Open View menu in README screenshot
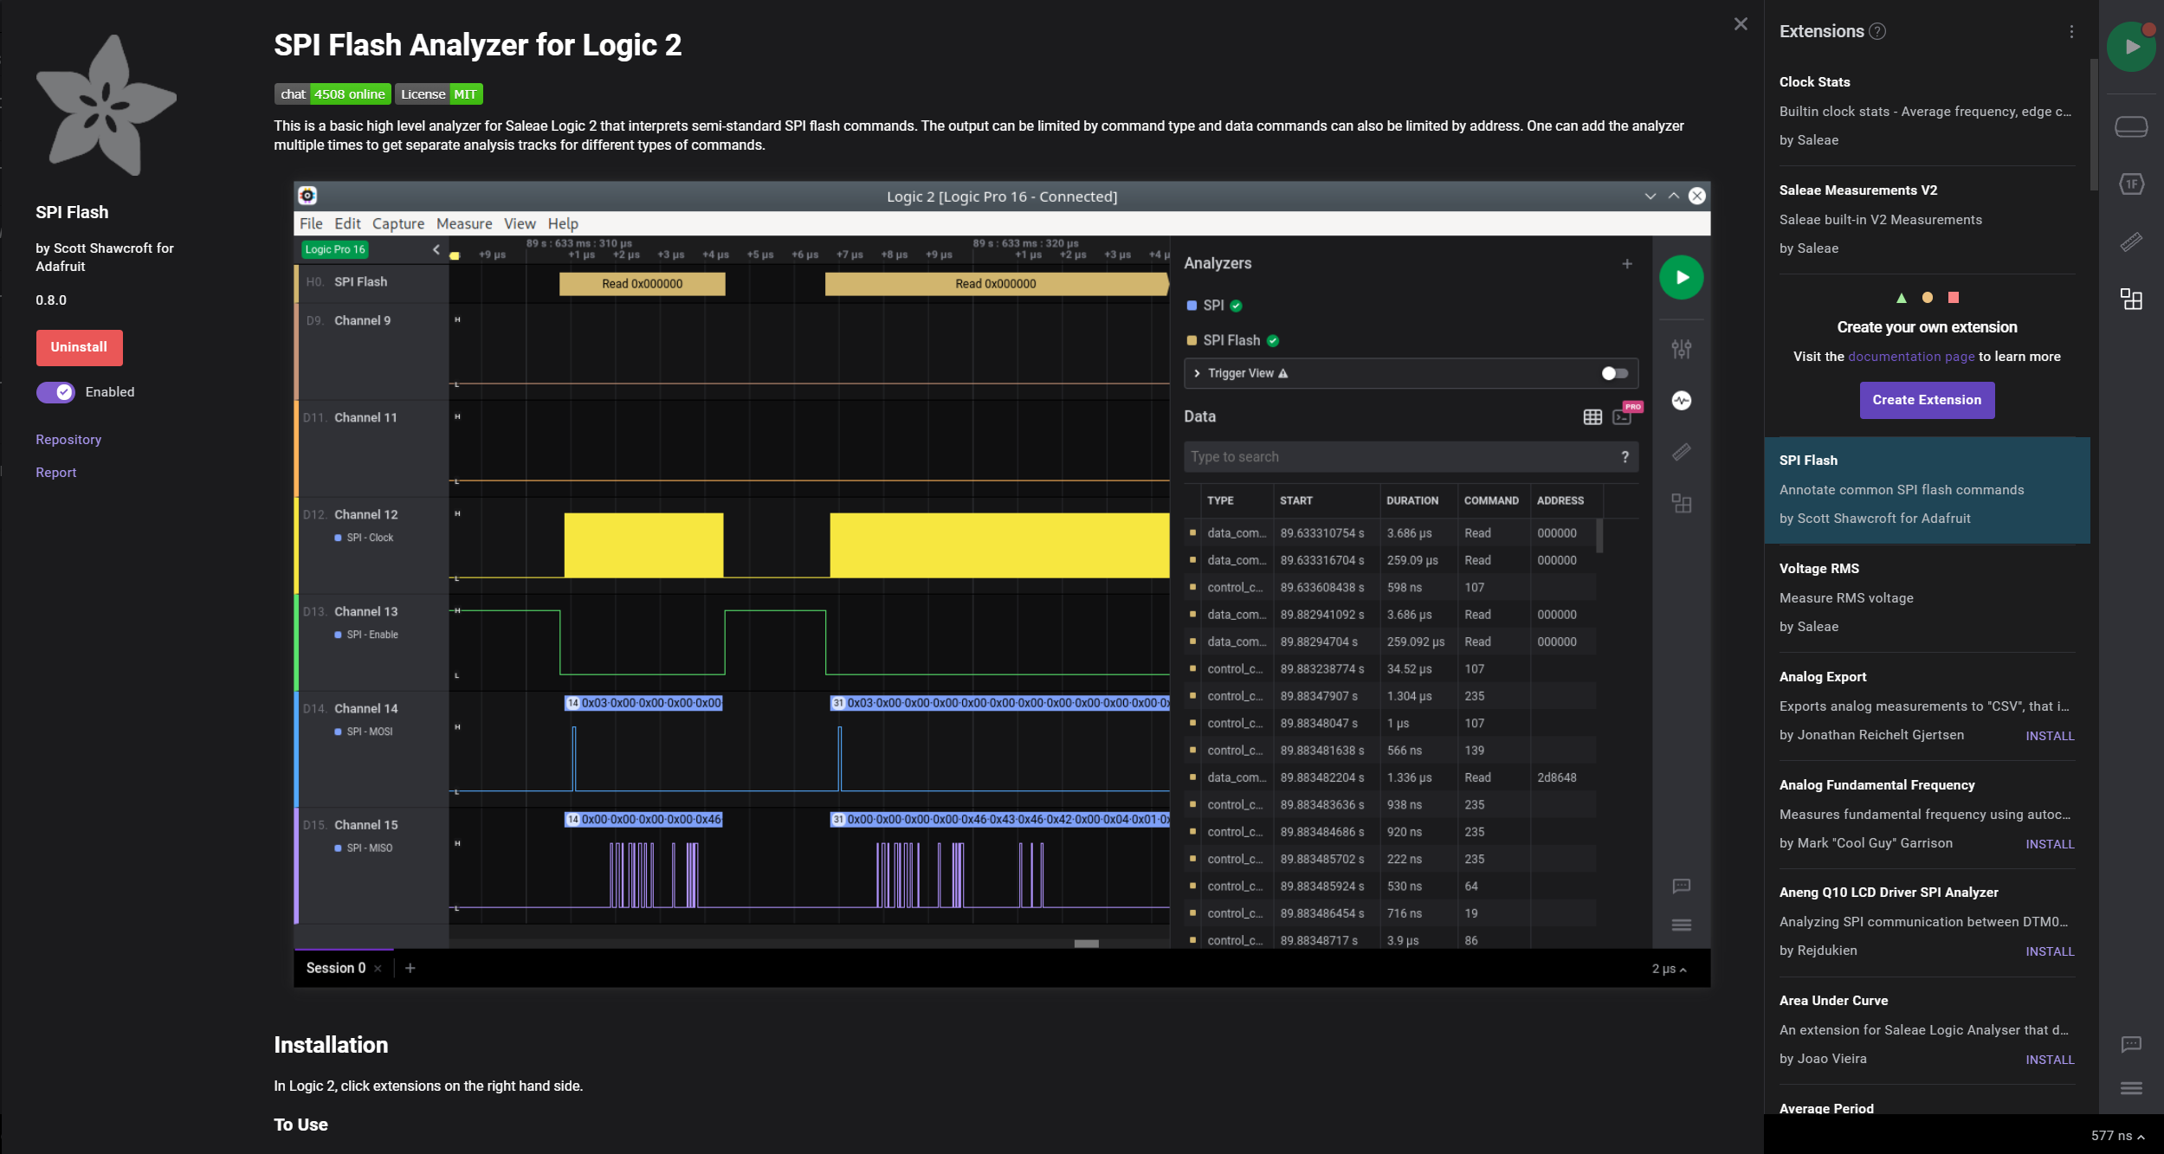 (520, 223)
